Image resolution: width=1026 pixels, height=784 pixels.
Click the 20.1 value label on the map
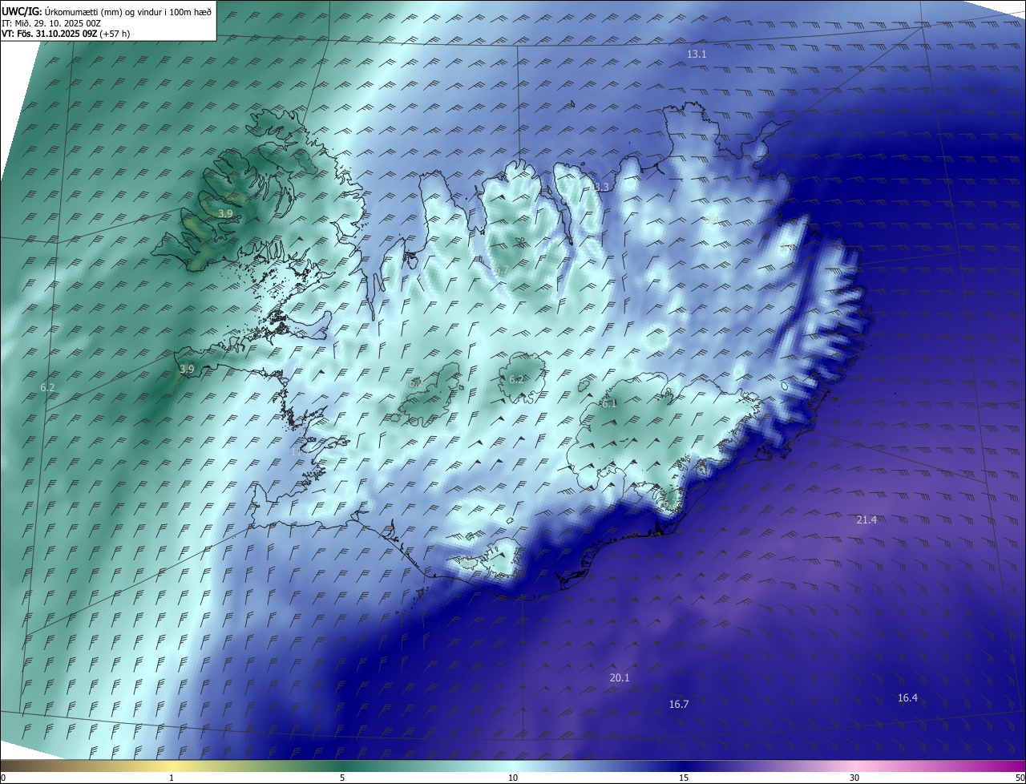pos(620,678)
